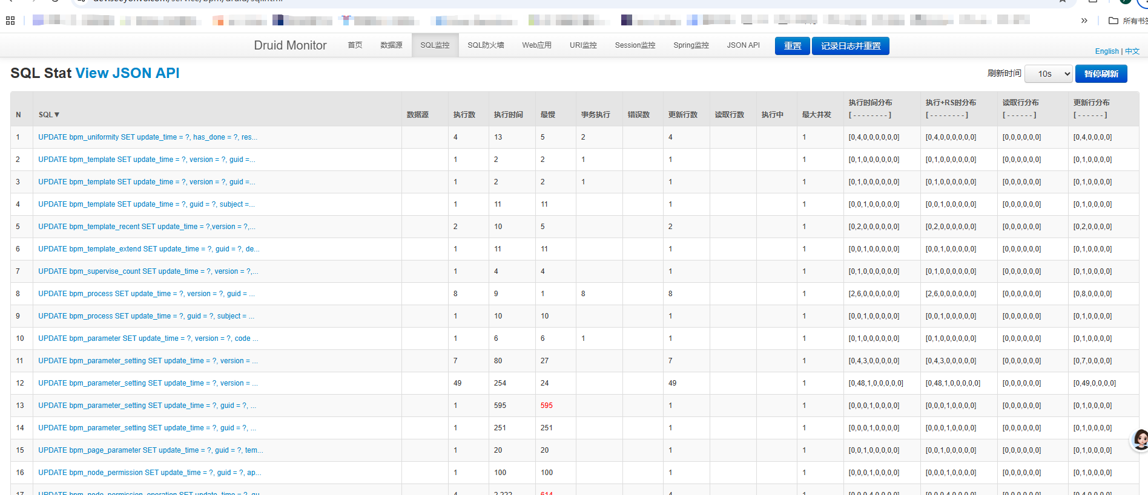Click the 记录日志并重置 button
The width and height of the screenshot is (1148, 495).
pyautogui.click(x=850, y=46)
